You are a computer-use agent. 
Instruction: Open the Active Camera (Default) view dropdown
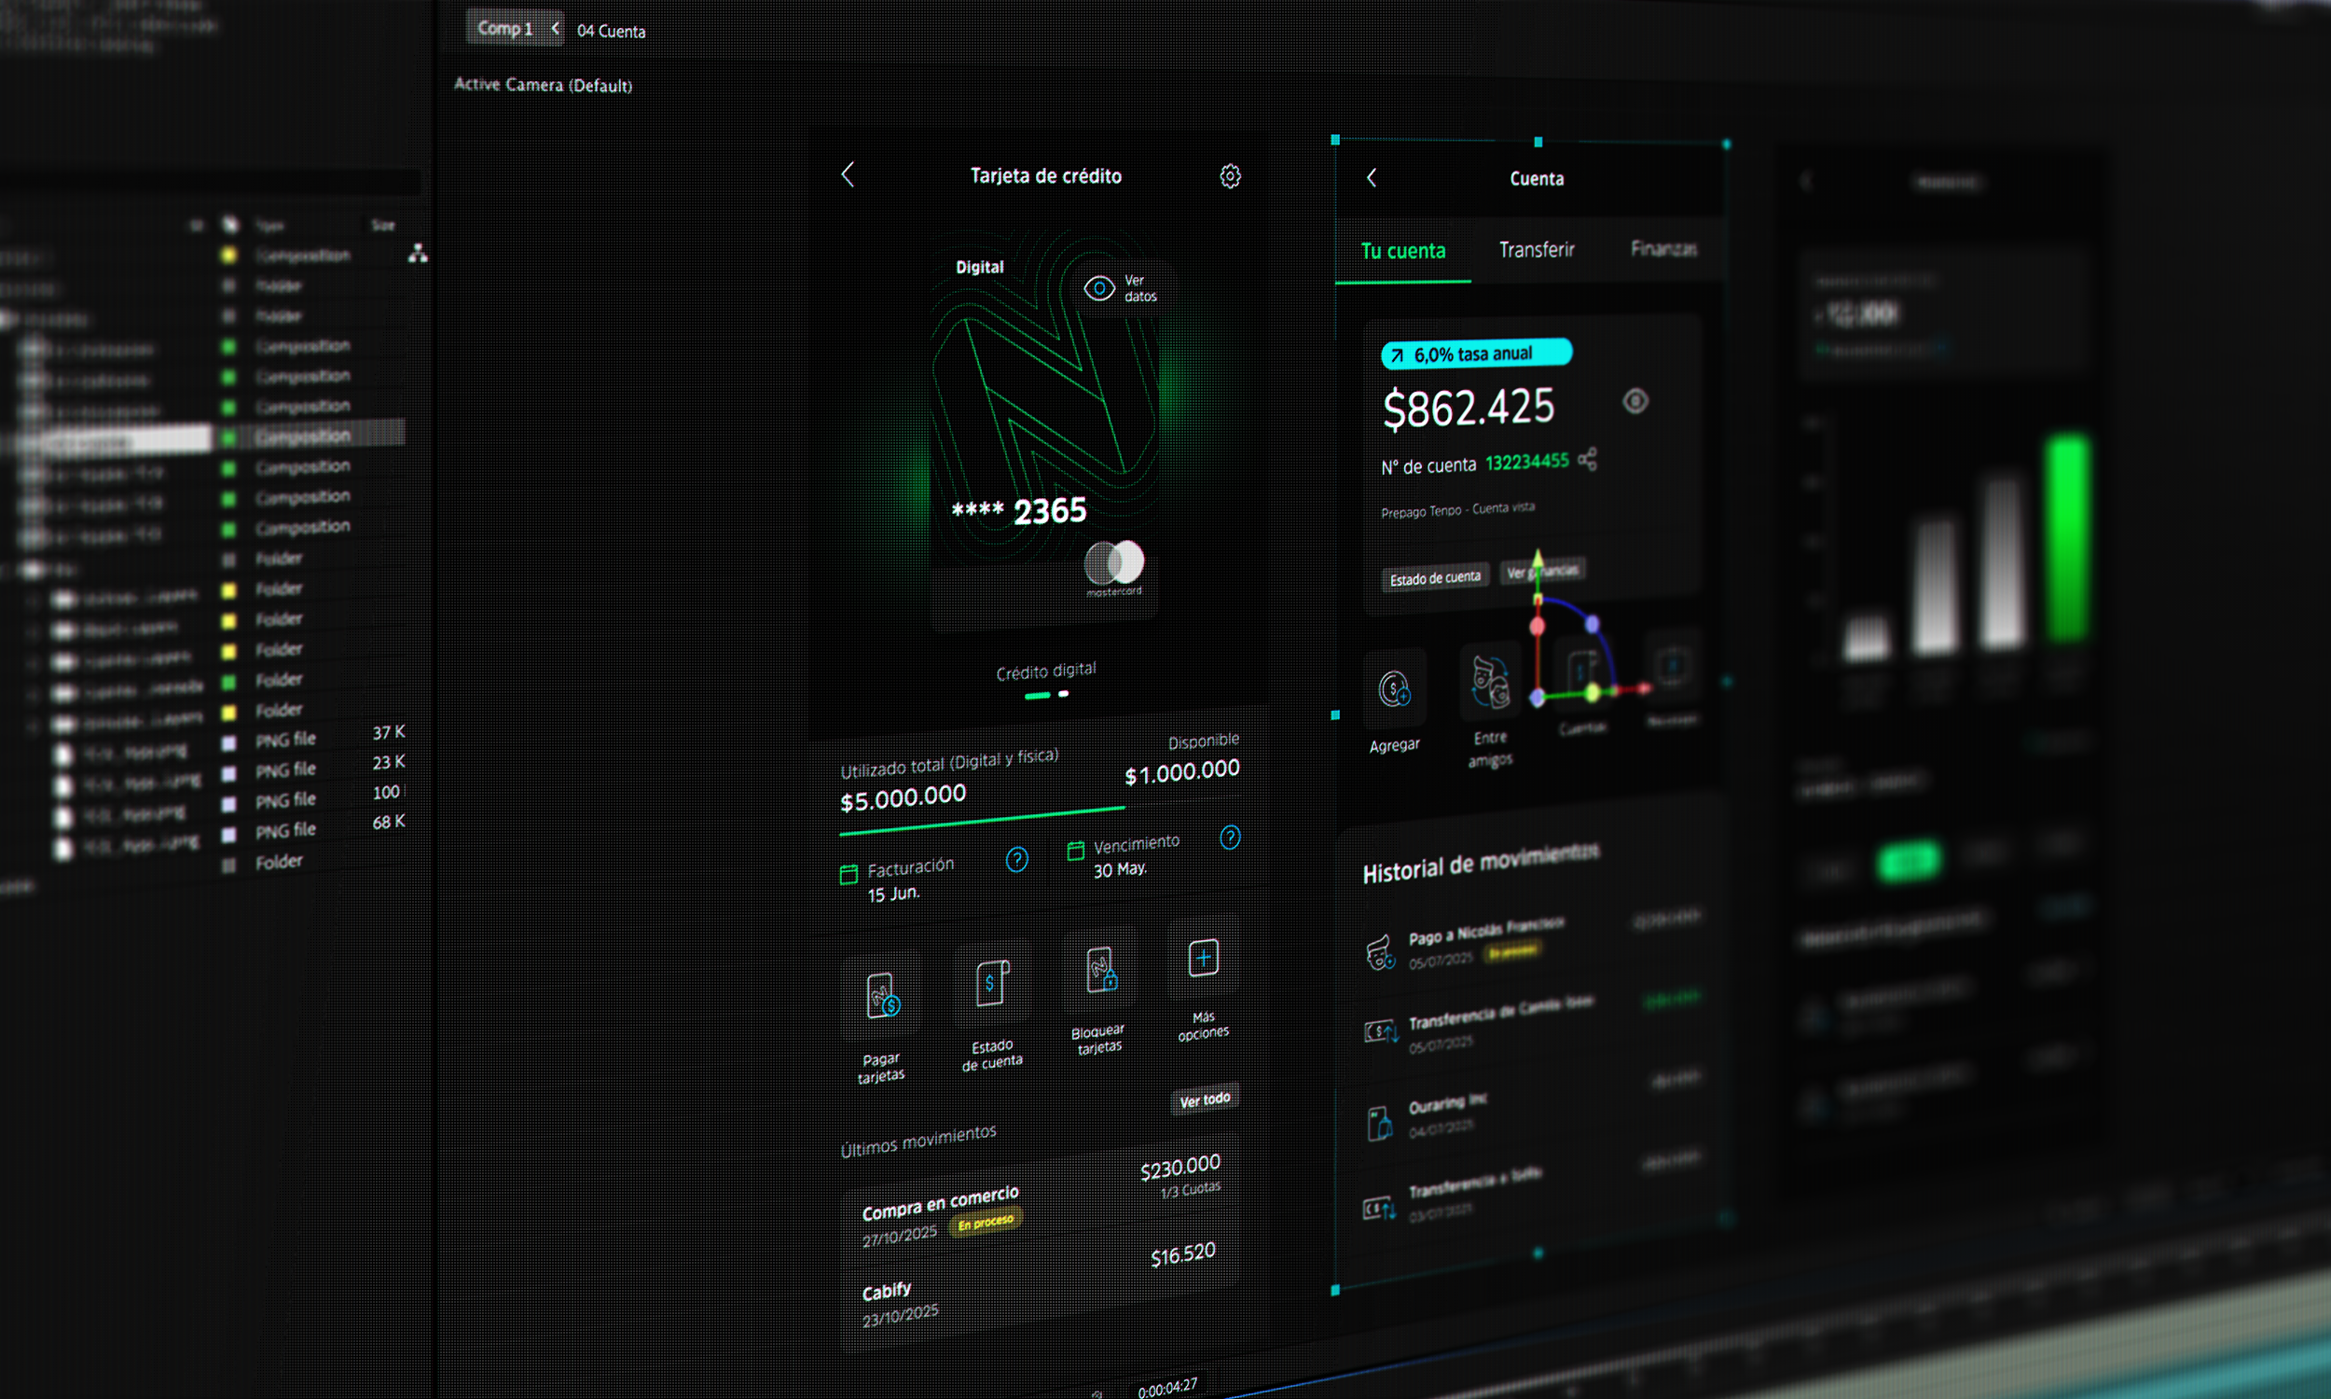(543, 85)
